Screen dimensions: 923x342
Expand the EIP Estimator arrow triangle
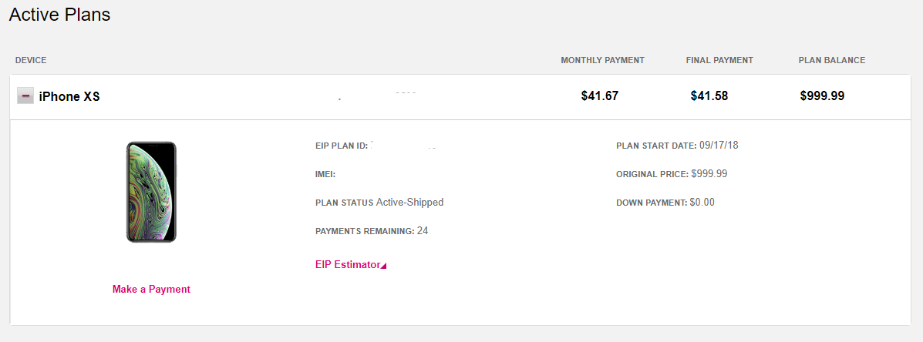[384, 266]
